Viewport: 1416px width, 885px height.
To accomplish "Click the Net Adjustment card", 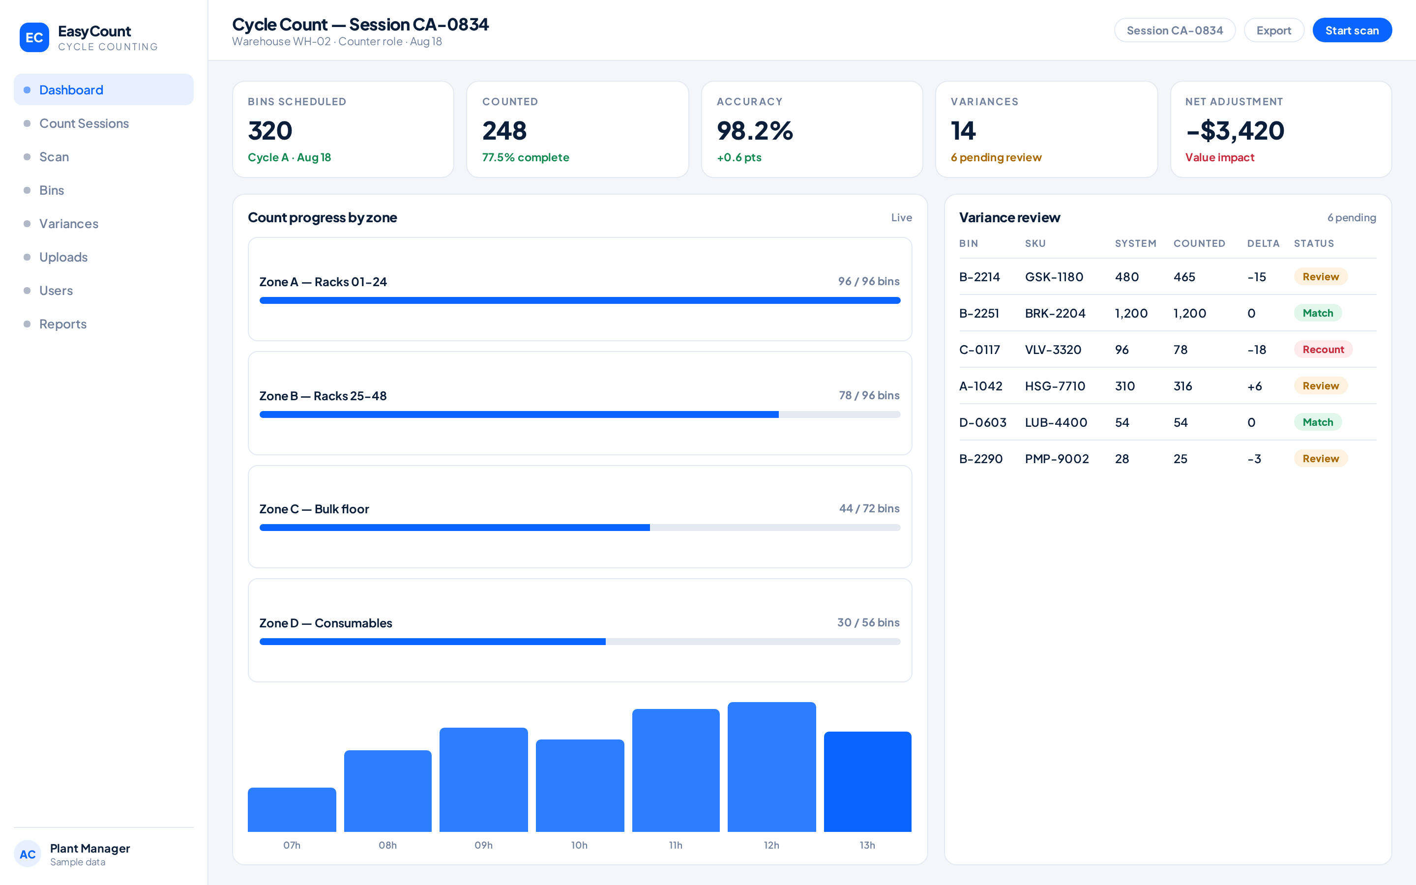I will tap(1281, 129).
